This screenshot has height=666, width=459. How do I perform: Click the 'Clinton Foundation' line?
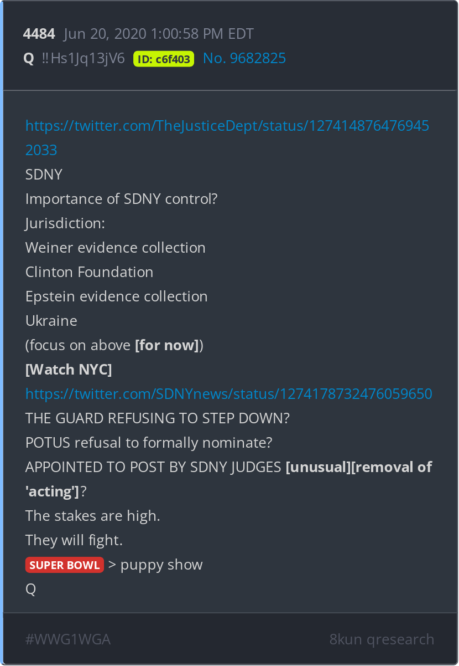tap(90, 272)
